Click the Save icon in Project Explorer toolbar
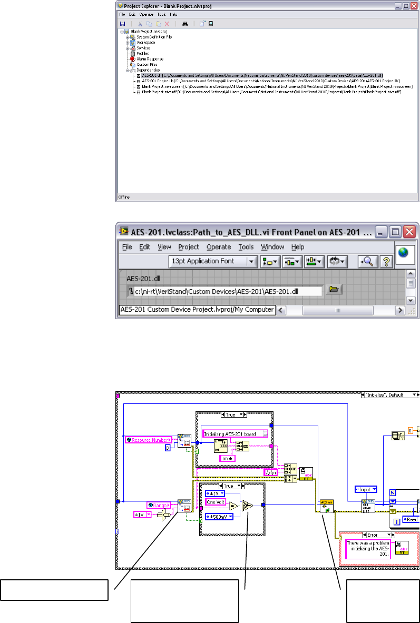 pyautogui.click(x=122, y=24)
